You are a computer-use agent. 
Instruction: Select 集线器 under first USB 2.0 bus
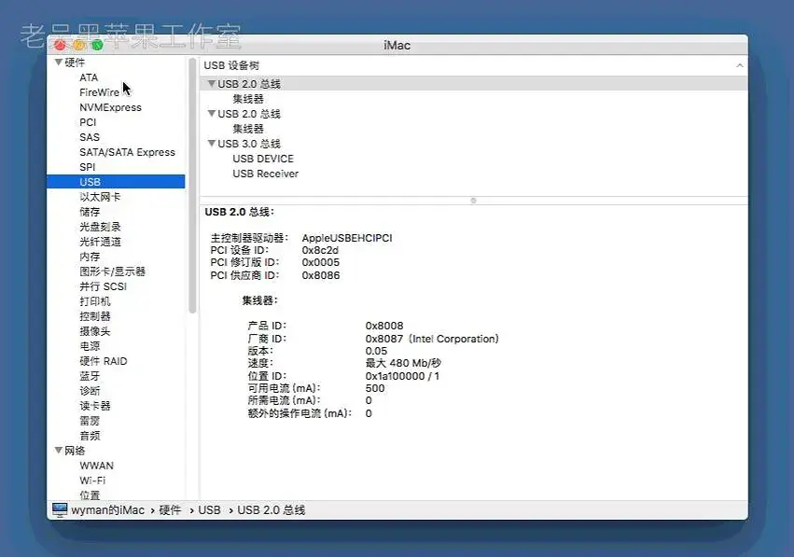click(248, 99)
